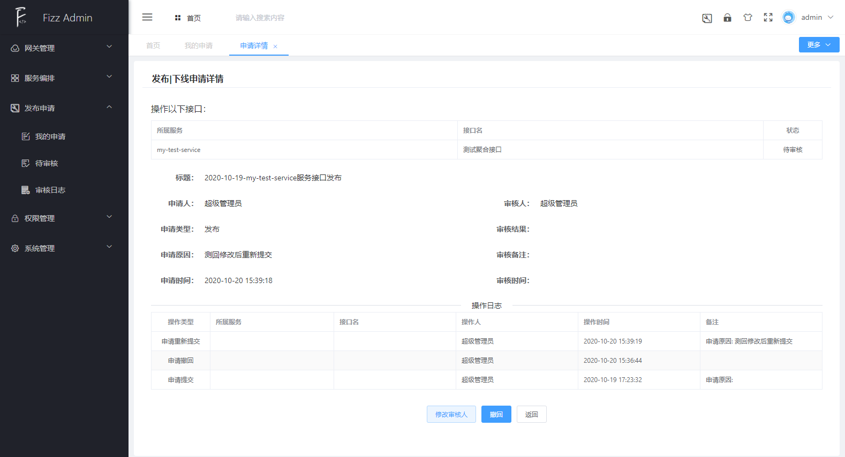Viewport: 845px width, 457px height.
Task: Click the 审核日志 log icon
Action: tap(26, 190)
